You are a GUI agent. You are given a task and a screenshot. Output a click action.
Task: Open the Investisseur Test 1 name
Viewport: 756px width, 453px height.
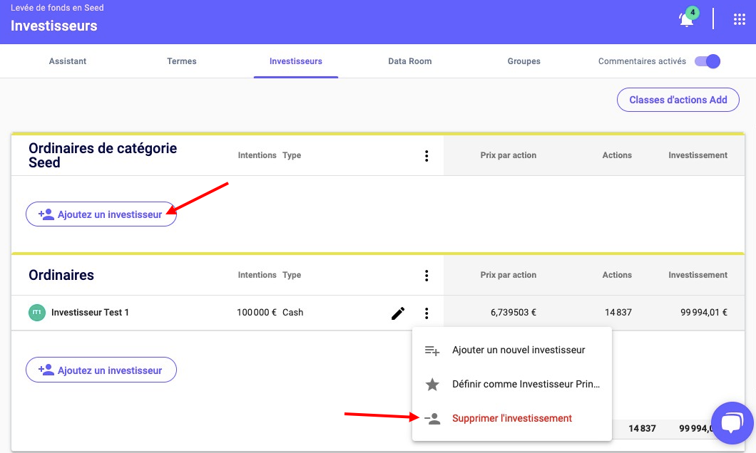[x=90, y=313]
